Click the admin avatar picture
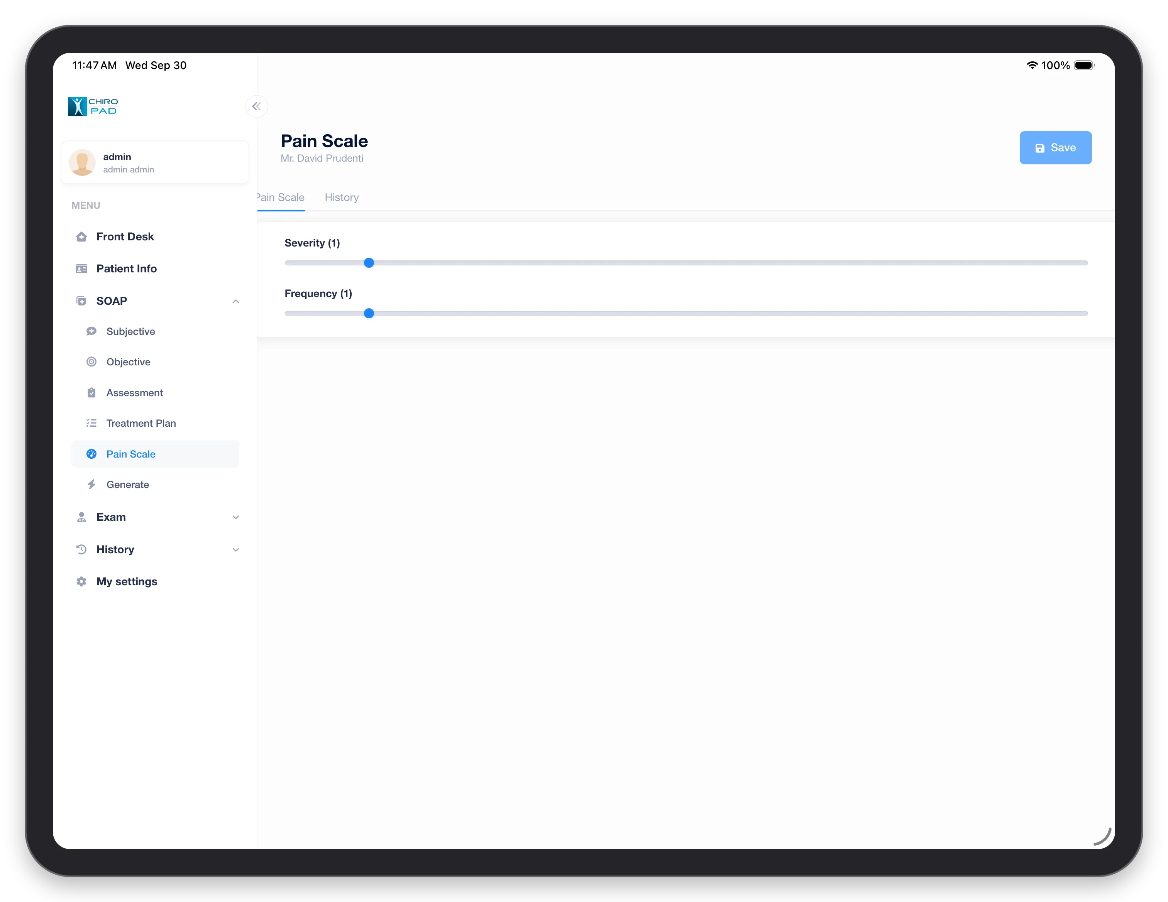The width and height of the screenshot is (1168, 902). pyautogui.click(x=82, y=162)
